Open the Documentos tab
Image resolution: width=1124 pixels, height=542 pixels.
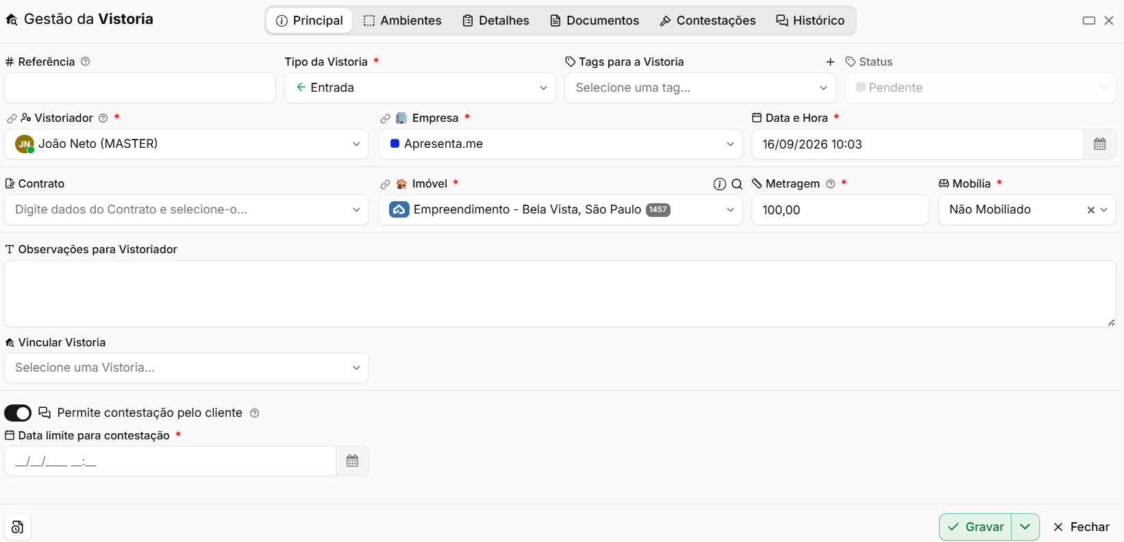[595, 21]
